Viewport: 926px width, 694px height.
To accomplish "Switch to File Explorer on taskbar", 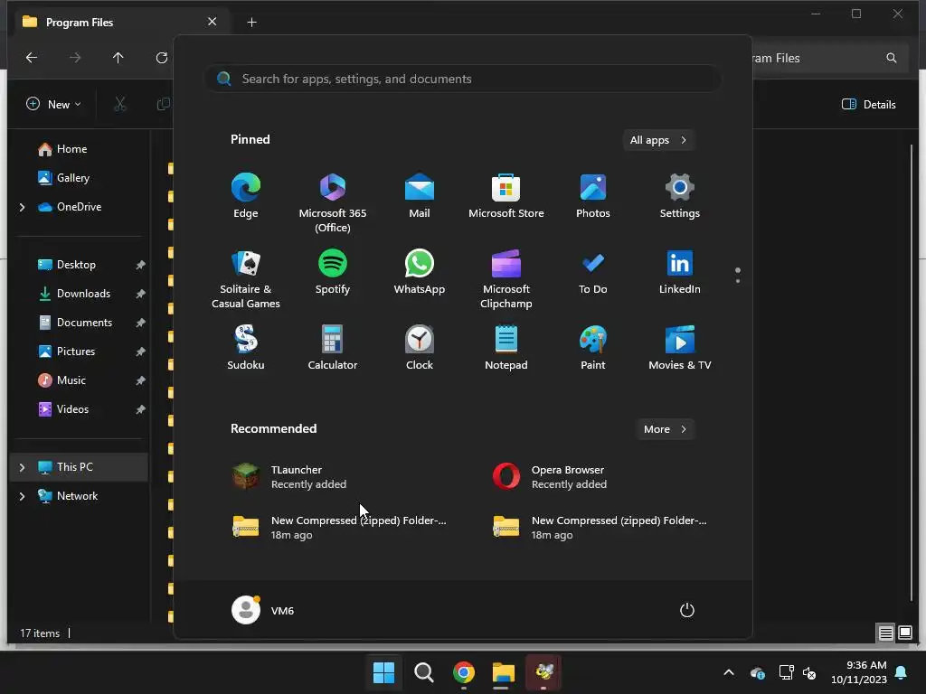I will coord(503,672).
